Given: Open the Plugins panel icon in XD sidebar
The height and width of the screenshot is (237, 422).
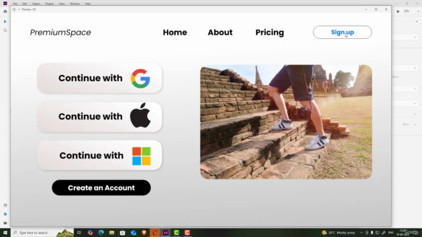Looking at the screenshot, I should click(5, 223).
